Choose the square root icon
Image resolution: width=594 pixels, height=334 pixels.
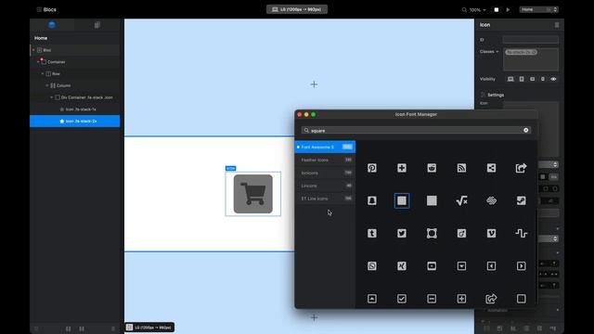click(x=461, y=200)
